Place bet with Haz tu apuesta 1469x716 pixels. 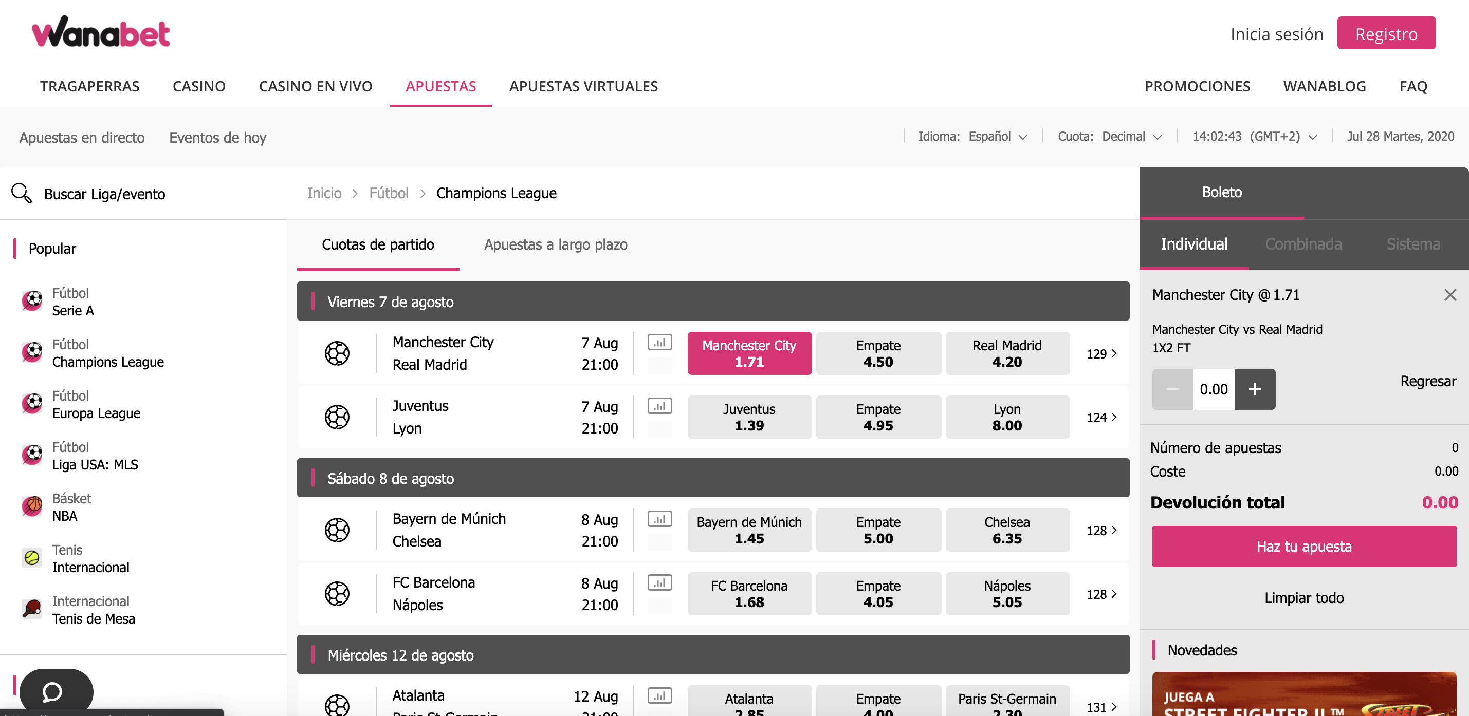point(1303,546)
